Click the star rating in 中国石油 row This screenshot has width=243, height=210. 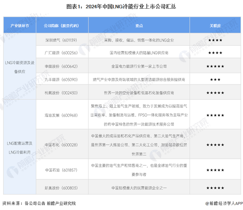(x=215, y=170)
